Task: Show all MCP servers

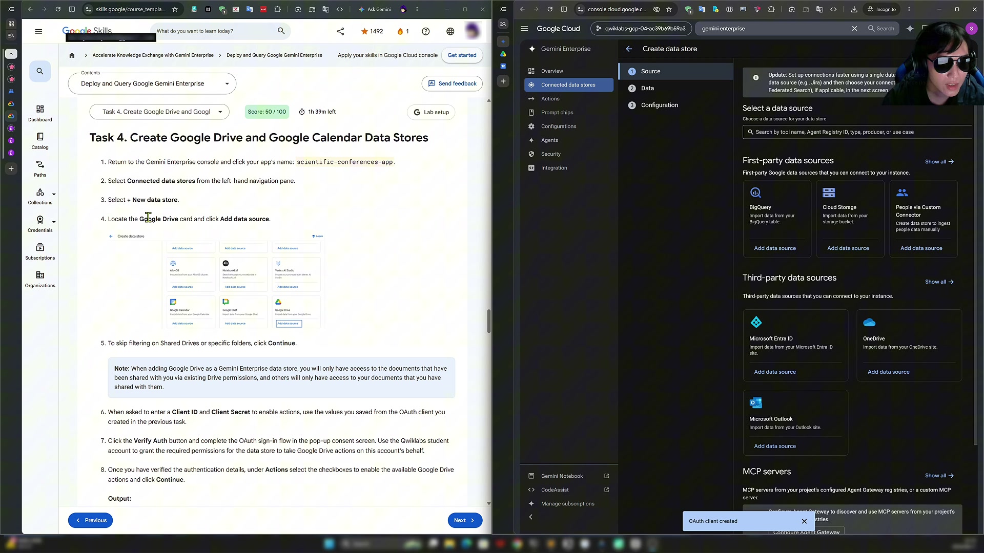Action: coord(939,476)
